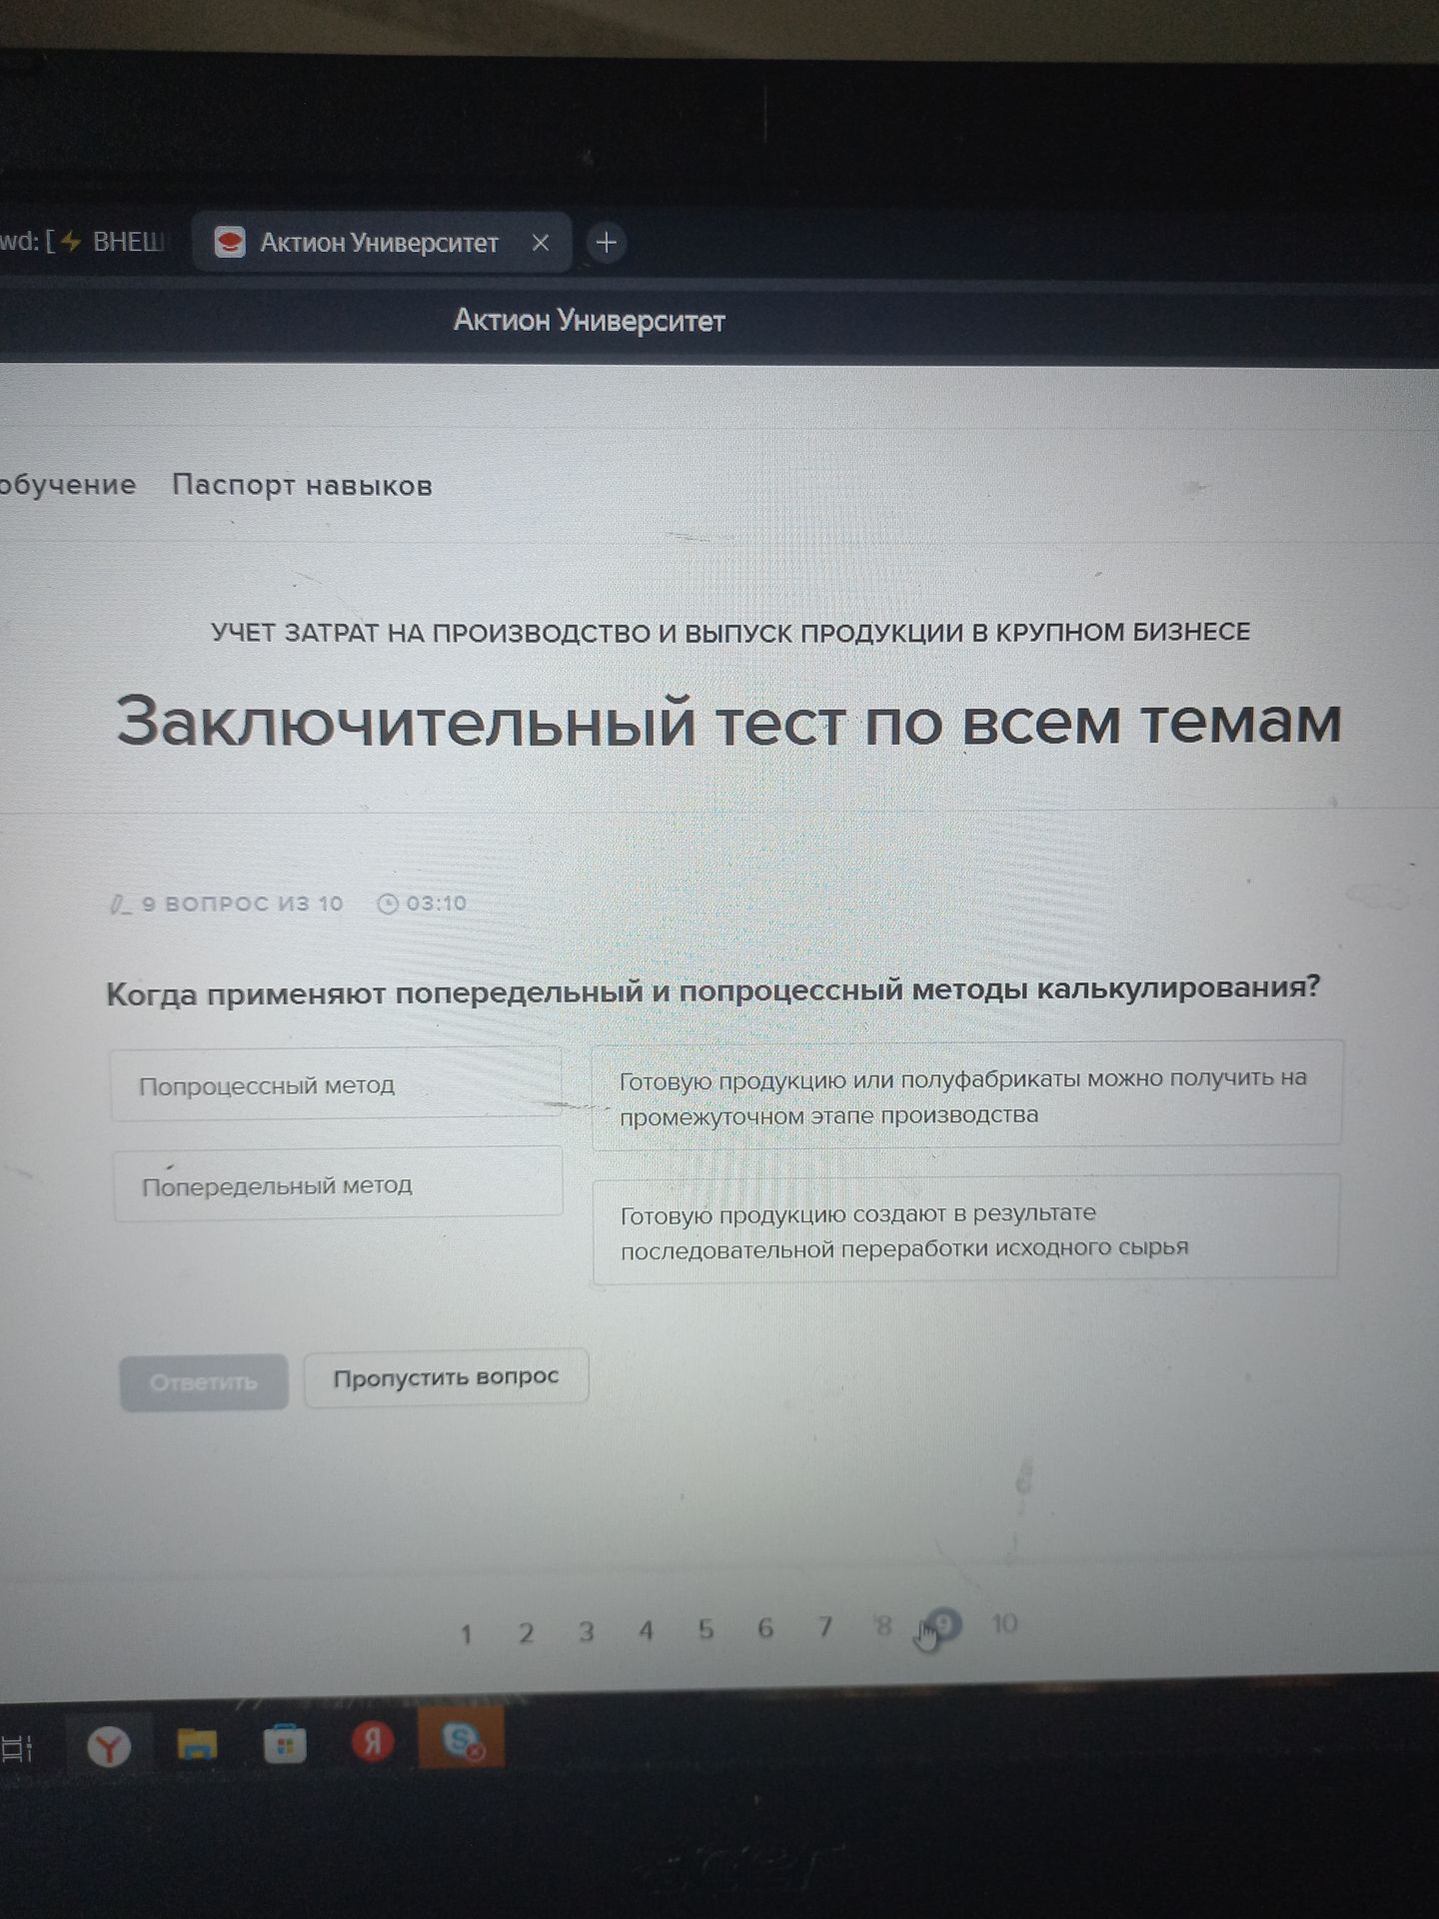Click the УЧЕТ ЗАТРАТ НА ПРОИЗВОДСТВО course title

(x=730, y=633)
